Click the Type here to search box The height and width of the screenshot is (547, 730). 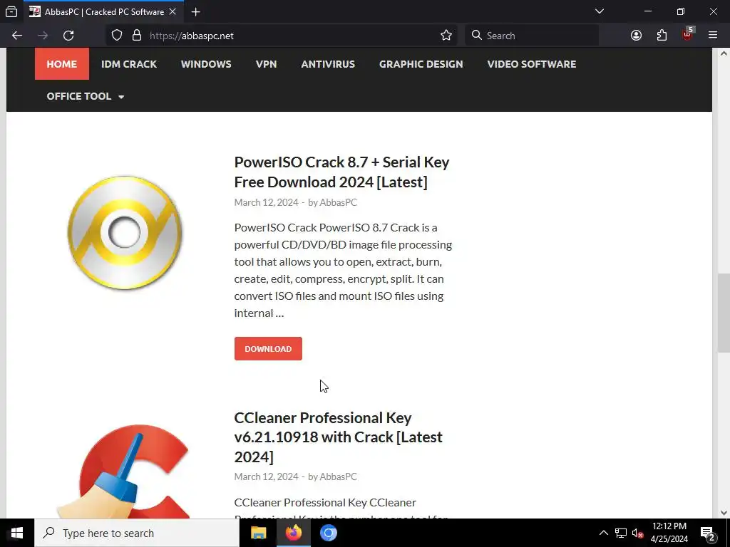[x=137, y=533]
